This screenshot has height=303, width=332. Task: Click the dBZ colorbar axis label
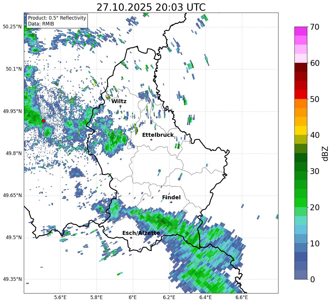pyautogui.click(x=326, y=153)
